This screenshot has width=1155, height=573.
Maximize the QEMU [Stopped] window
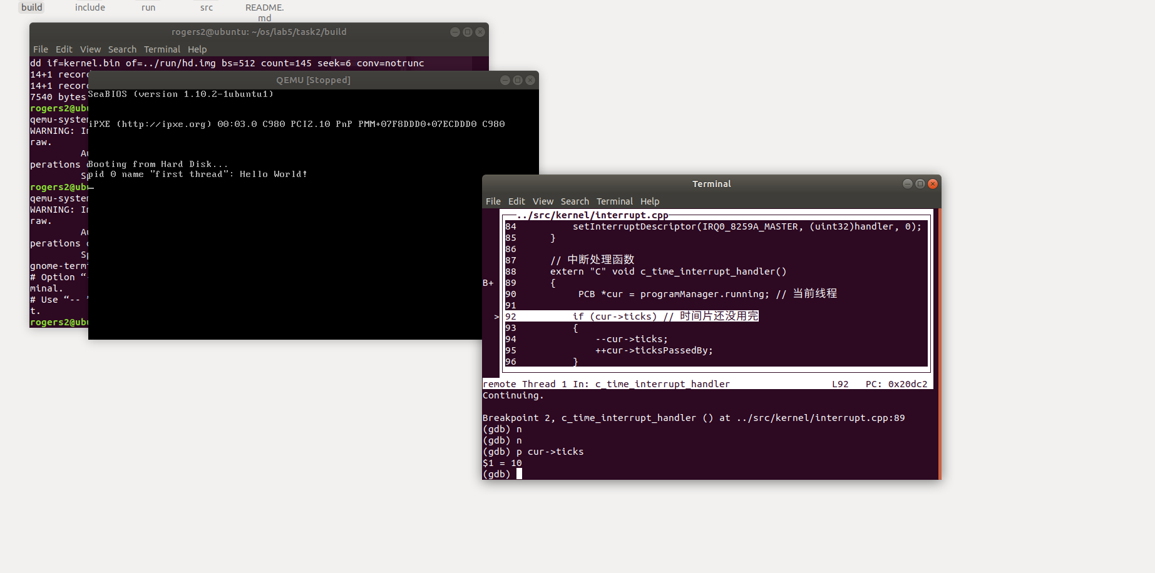(518, 80)
